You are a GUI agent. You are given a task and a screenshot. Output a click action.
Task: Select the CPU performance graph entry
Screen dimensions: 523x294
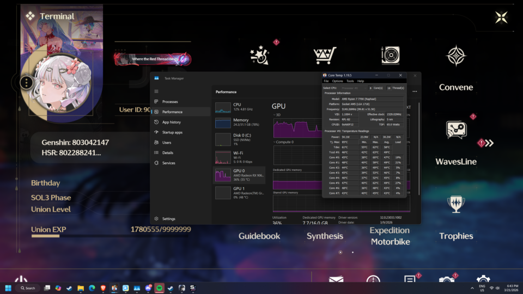[x=239, y=107]
